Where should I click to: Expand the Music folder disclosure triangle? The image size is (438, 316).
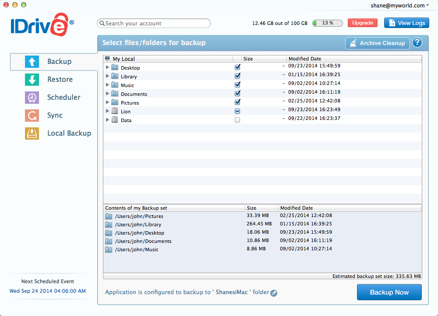tap(108, 84)
